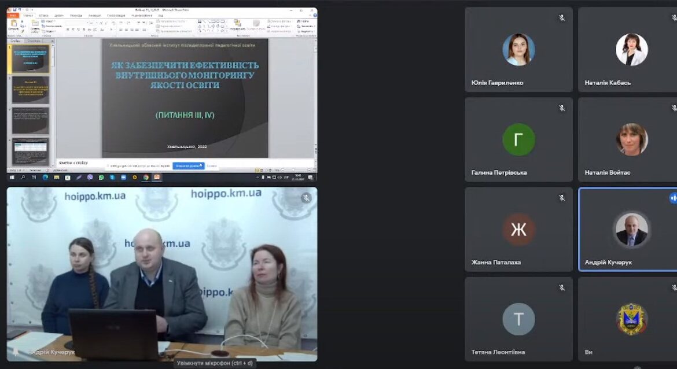Click muted mic icon on Юлія Гавриленко tile
677x369 pixels.
coord(562,18)
